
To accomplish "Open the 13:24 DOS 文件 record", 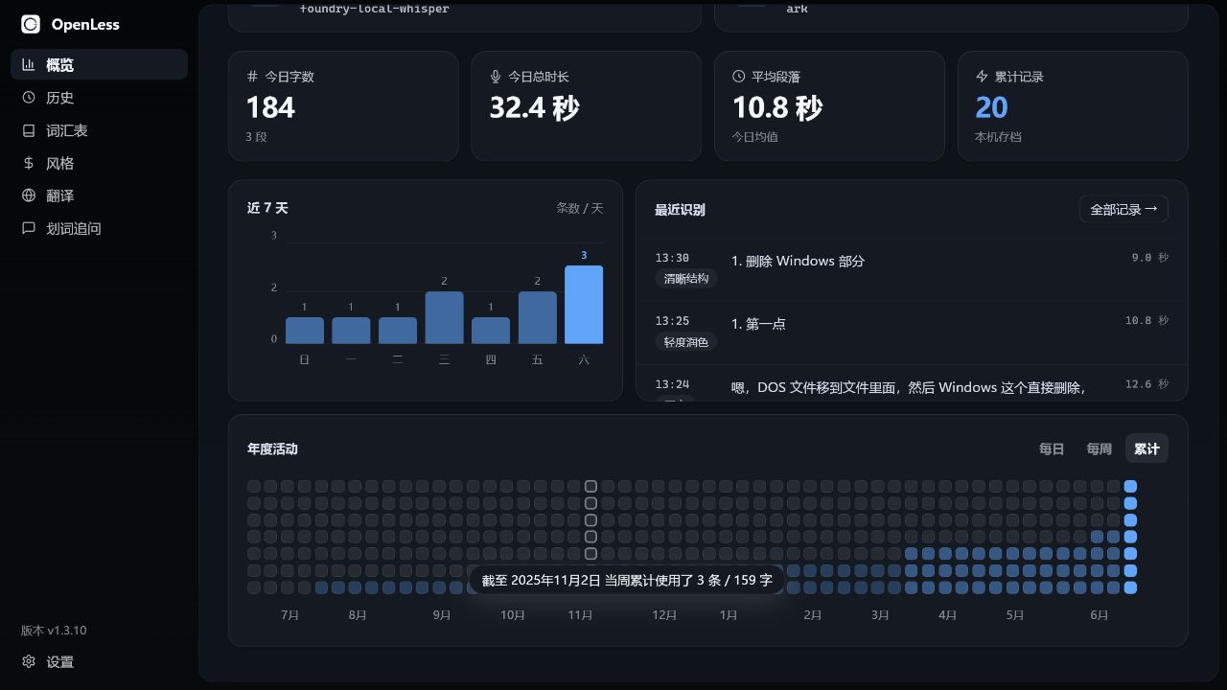I will [x=912, y=383].
